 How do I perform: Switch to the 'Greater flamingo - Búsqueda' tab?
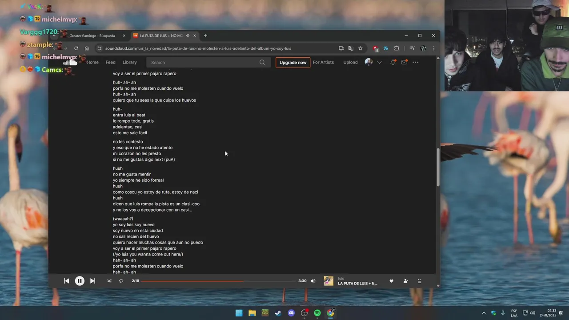(92, 36)
